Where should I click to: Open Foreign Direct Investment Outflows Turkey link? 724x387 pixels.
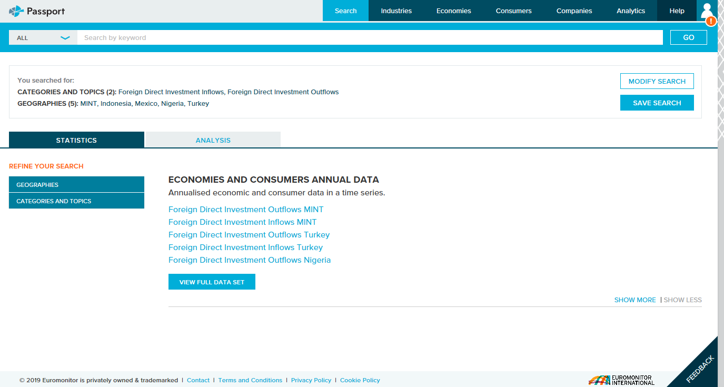(x=249, y=235)
